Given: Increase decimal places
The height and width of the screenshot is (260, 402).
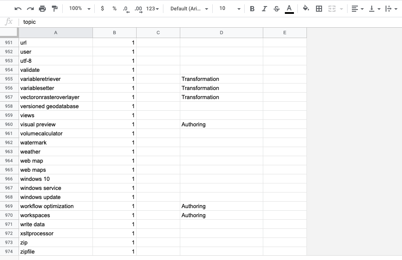Looking at the screenshot, I should point(137,8).
